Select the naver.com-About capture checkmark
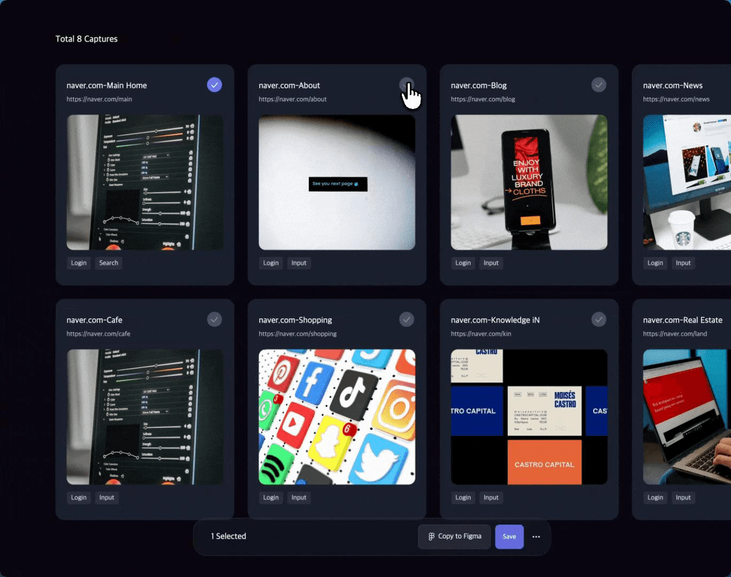Viewport: 731px width, 577px height. click(x=407, y=85)
